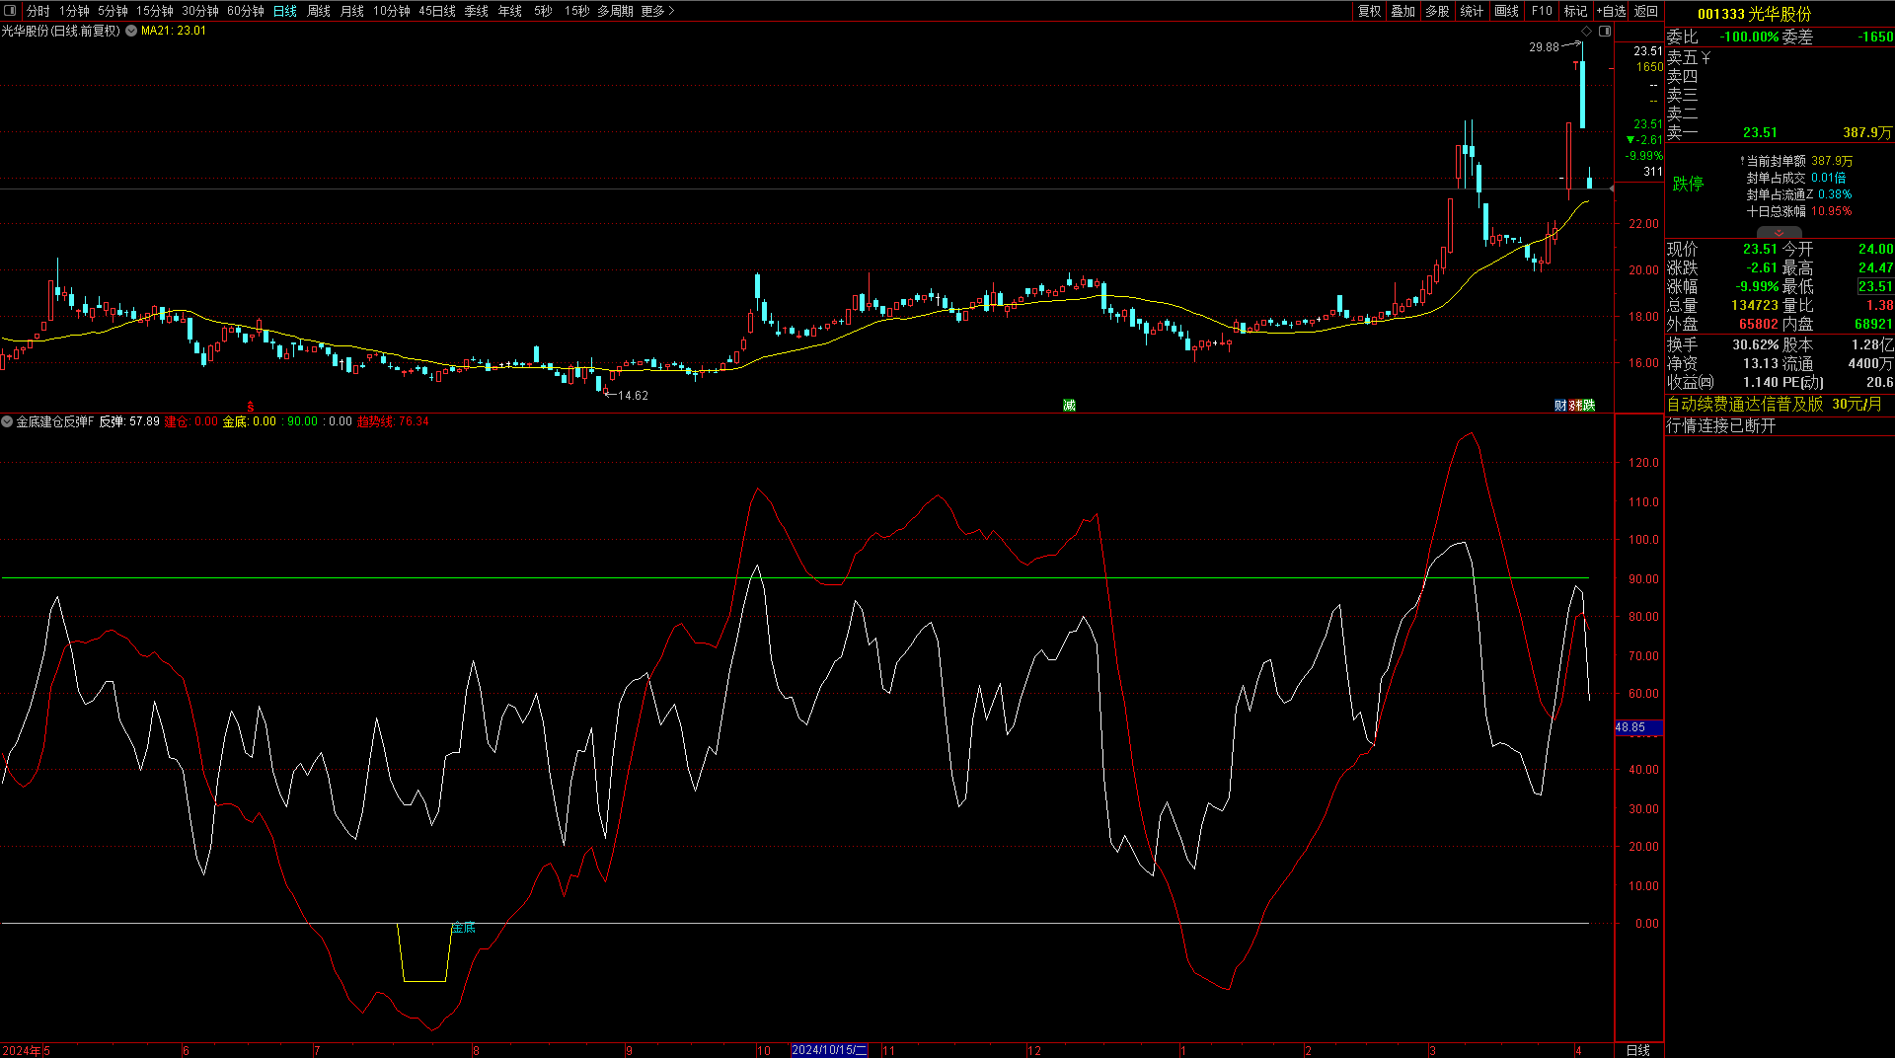Click the 趋势线 76.34 indicator value

pos(393,421)
